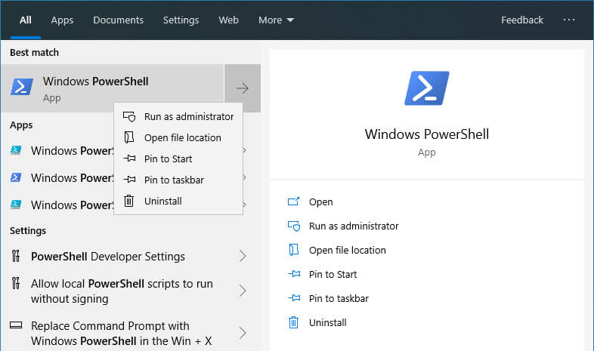Choose Pin to taskbar in context menu
594x351 pixels.
[178, 180]
